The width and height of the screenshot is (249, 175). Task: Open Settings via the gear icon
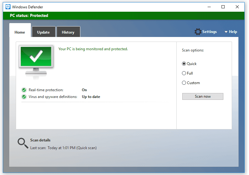click(198, 32)
